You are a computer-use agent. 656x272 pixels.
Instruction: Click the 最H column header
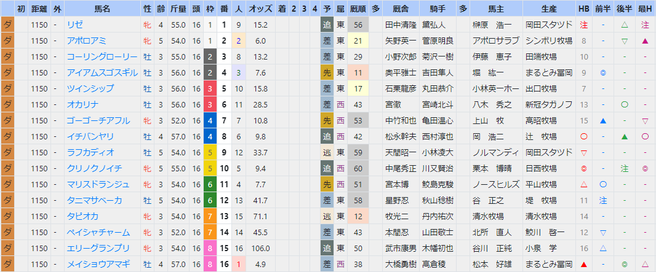click(x=645, y=9)
